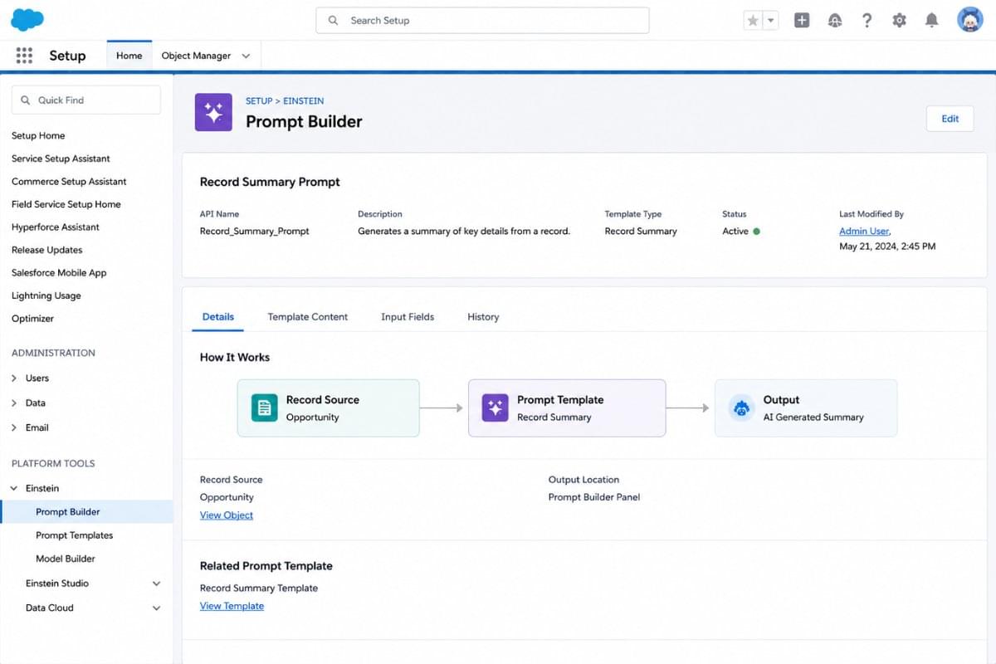Open the Admin User link
996x664 pixels.
(864, 232)
